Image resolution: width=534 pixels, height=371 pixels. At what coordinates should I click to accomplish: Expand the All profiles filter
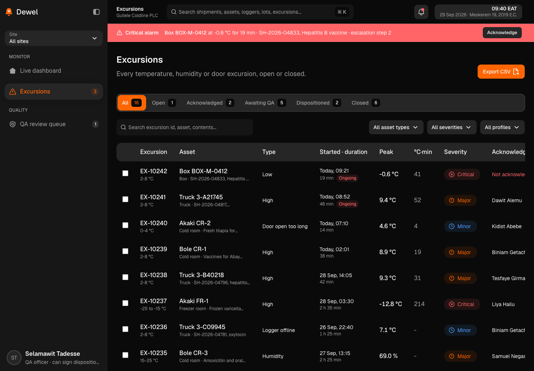(502, 127)
